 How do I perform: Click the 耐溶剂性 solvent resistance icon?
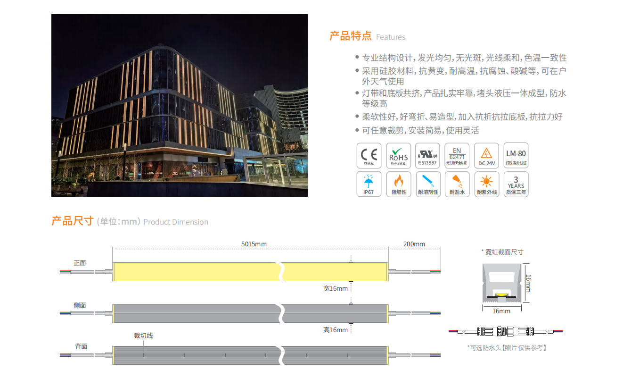point(427,184)
